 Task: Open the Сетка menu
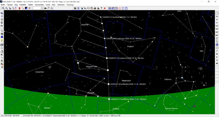[x=48, y=5]
